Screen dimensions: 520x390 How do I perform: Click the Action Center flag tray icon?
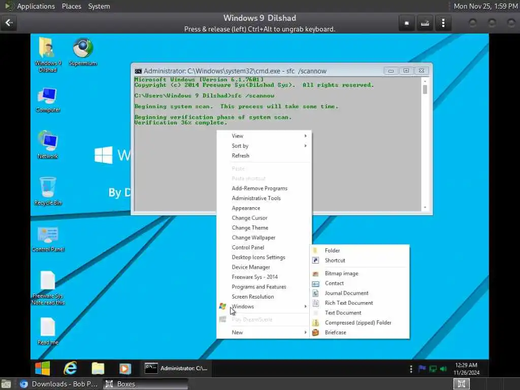pos(422,369)
